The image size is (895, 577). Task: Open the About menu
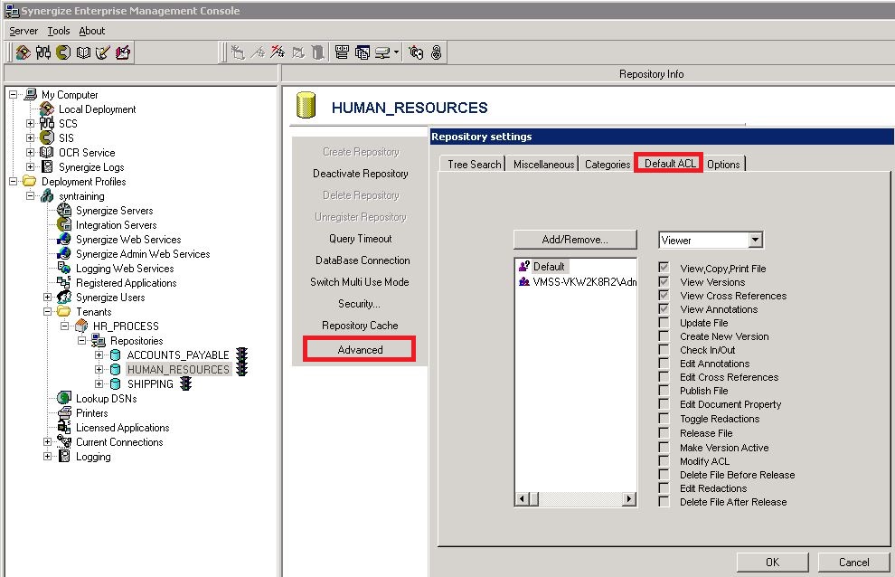point(92,31)
